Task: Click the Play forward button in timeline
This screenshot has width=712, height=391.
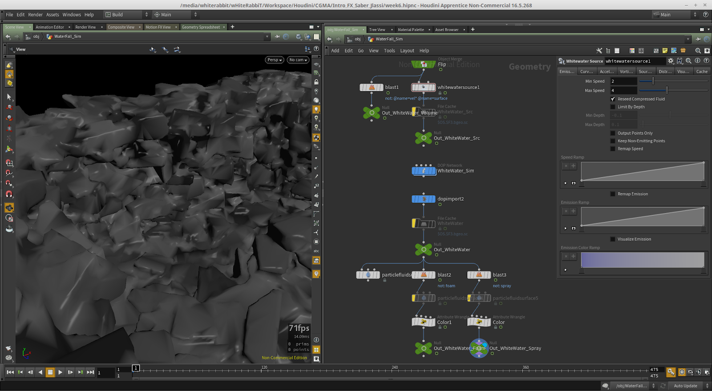Action: pos(60,372)
